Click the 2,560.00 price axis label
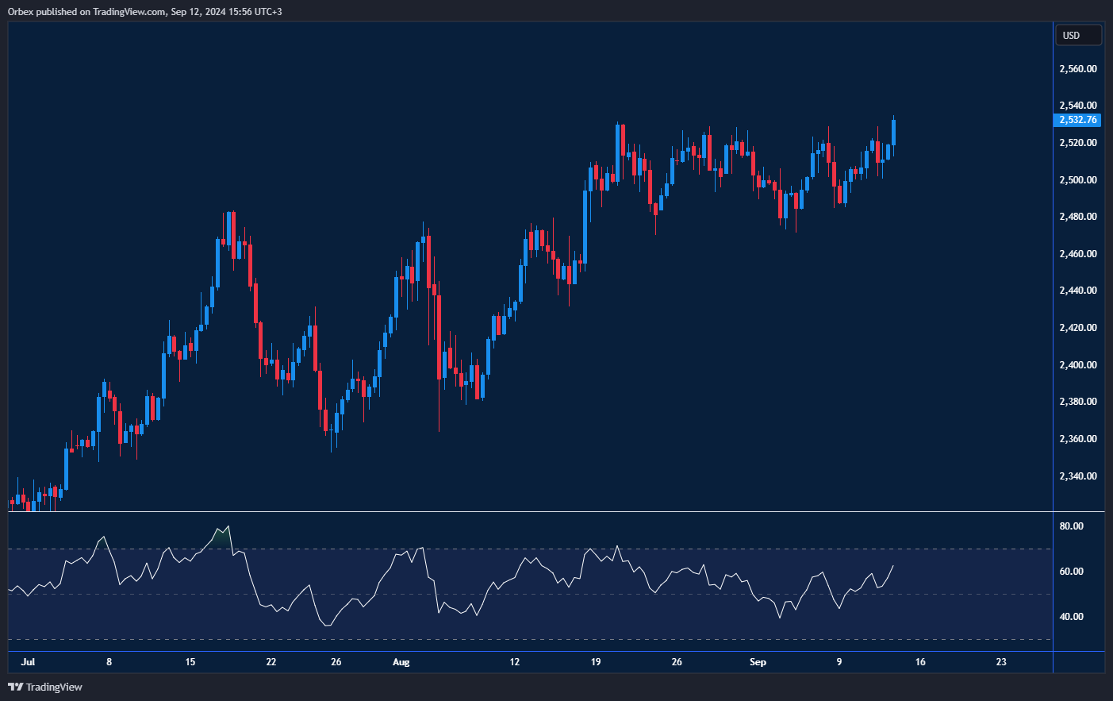This screenshot has width=1113, height=701. (1077, 69)
